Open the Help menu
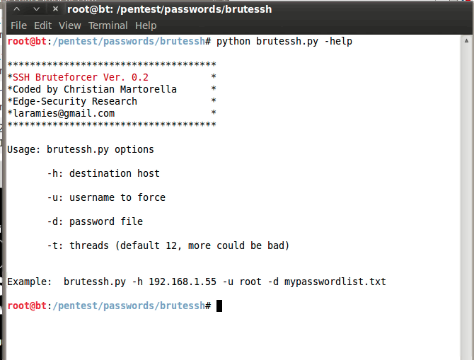The image size is (474, 360). 146,25
